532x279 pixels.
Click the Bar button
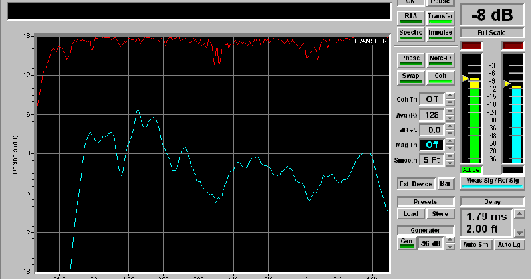coord(445,184)
